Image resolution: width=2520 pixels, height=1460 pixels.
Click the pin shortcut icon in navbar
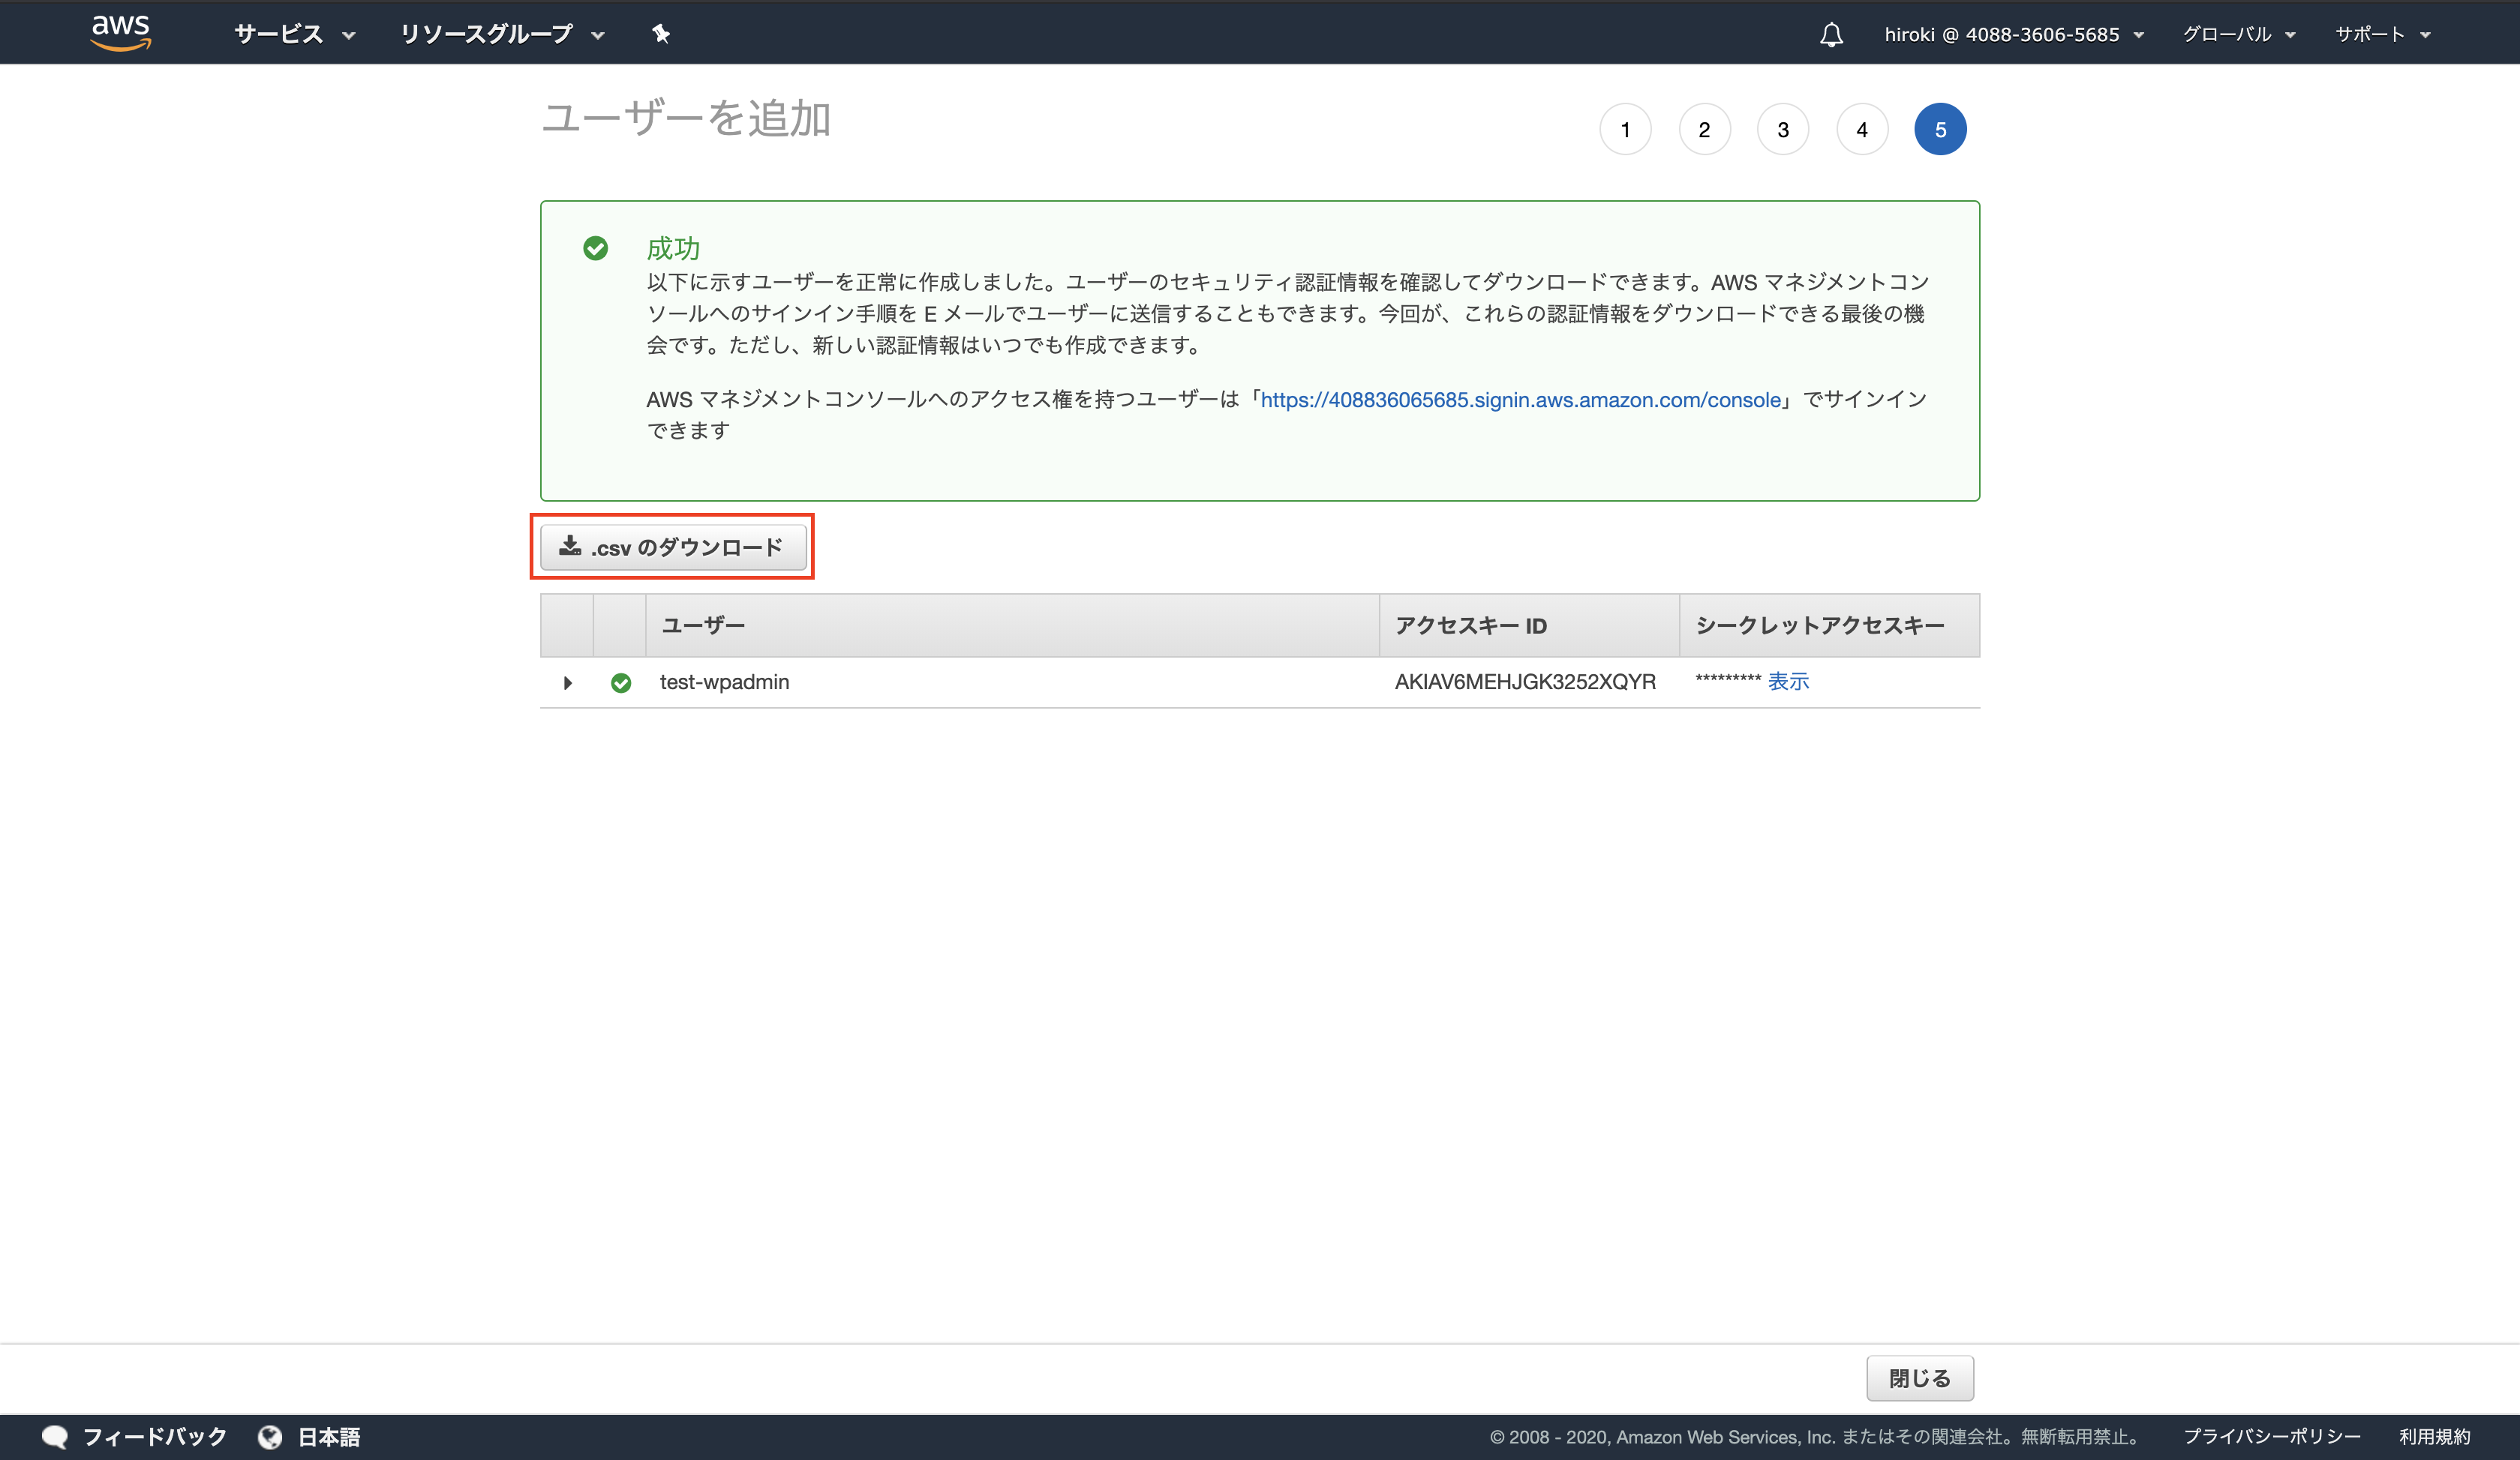pos(660,34)
